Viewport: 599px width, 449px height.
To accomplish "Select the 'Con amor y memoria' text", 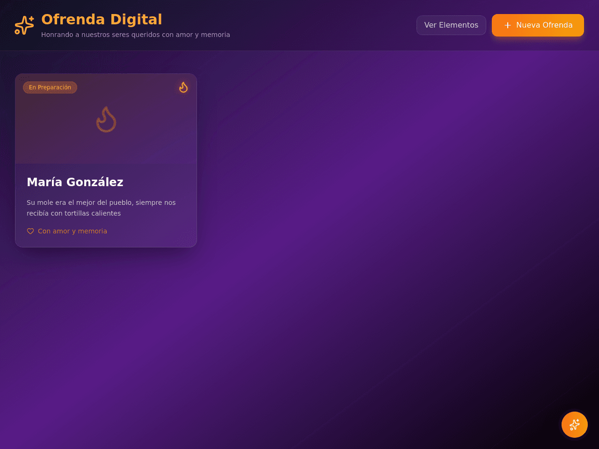I will click(x=73, y=231).
